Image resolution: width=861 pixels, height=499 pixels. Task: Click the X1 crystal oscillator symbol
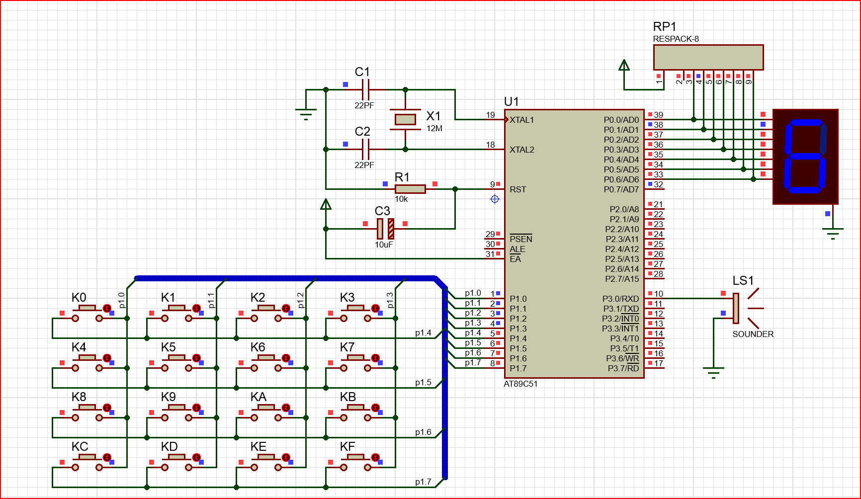(x=405, y=119)
